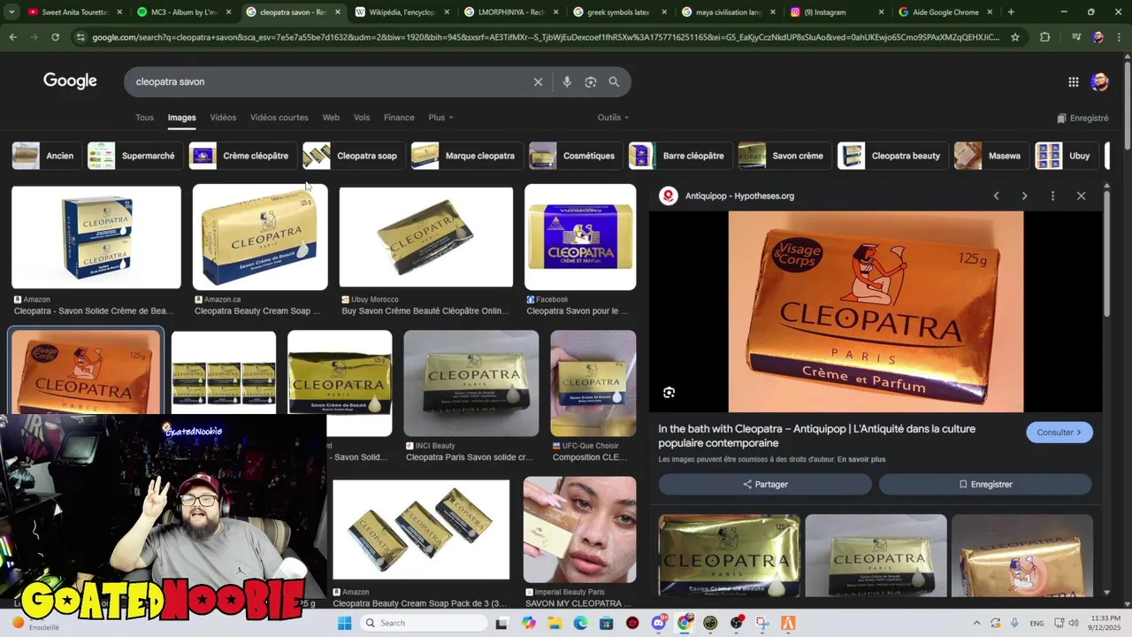Switch to the Web tab
1132x637 pixels.
click(331, 118)
